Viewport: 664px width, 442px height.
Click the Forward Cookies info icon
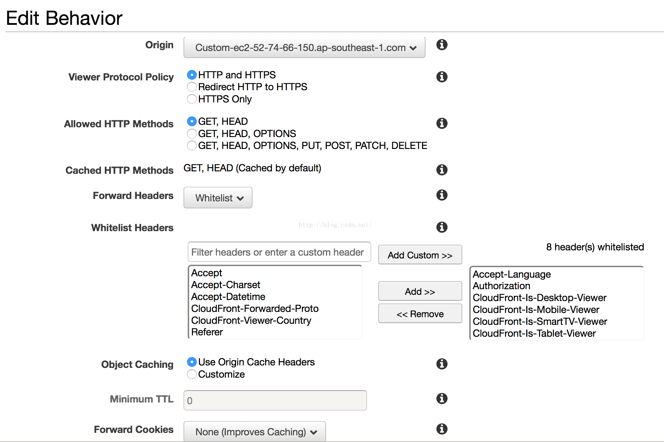coord(442,429)
